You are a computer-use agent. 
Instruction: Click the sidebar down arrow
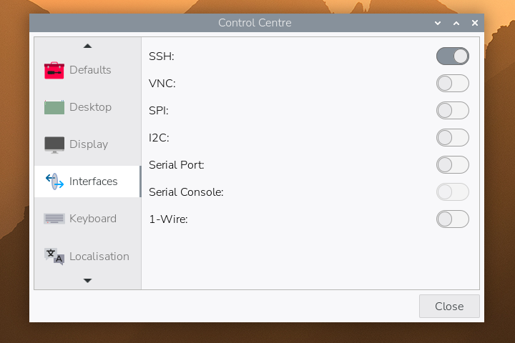[x=87, y=280]
